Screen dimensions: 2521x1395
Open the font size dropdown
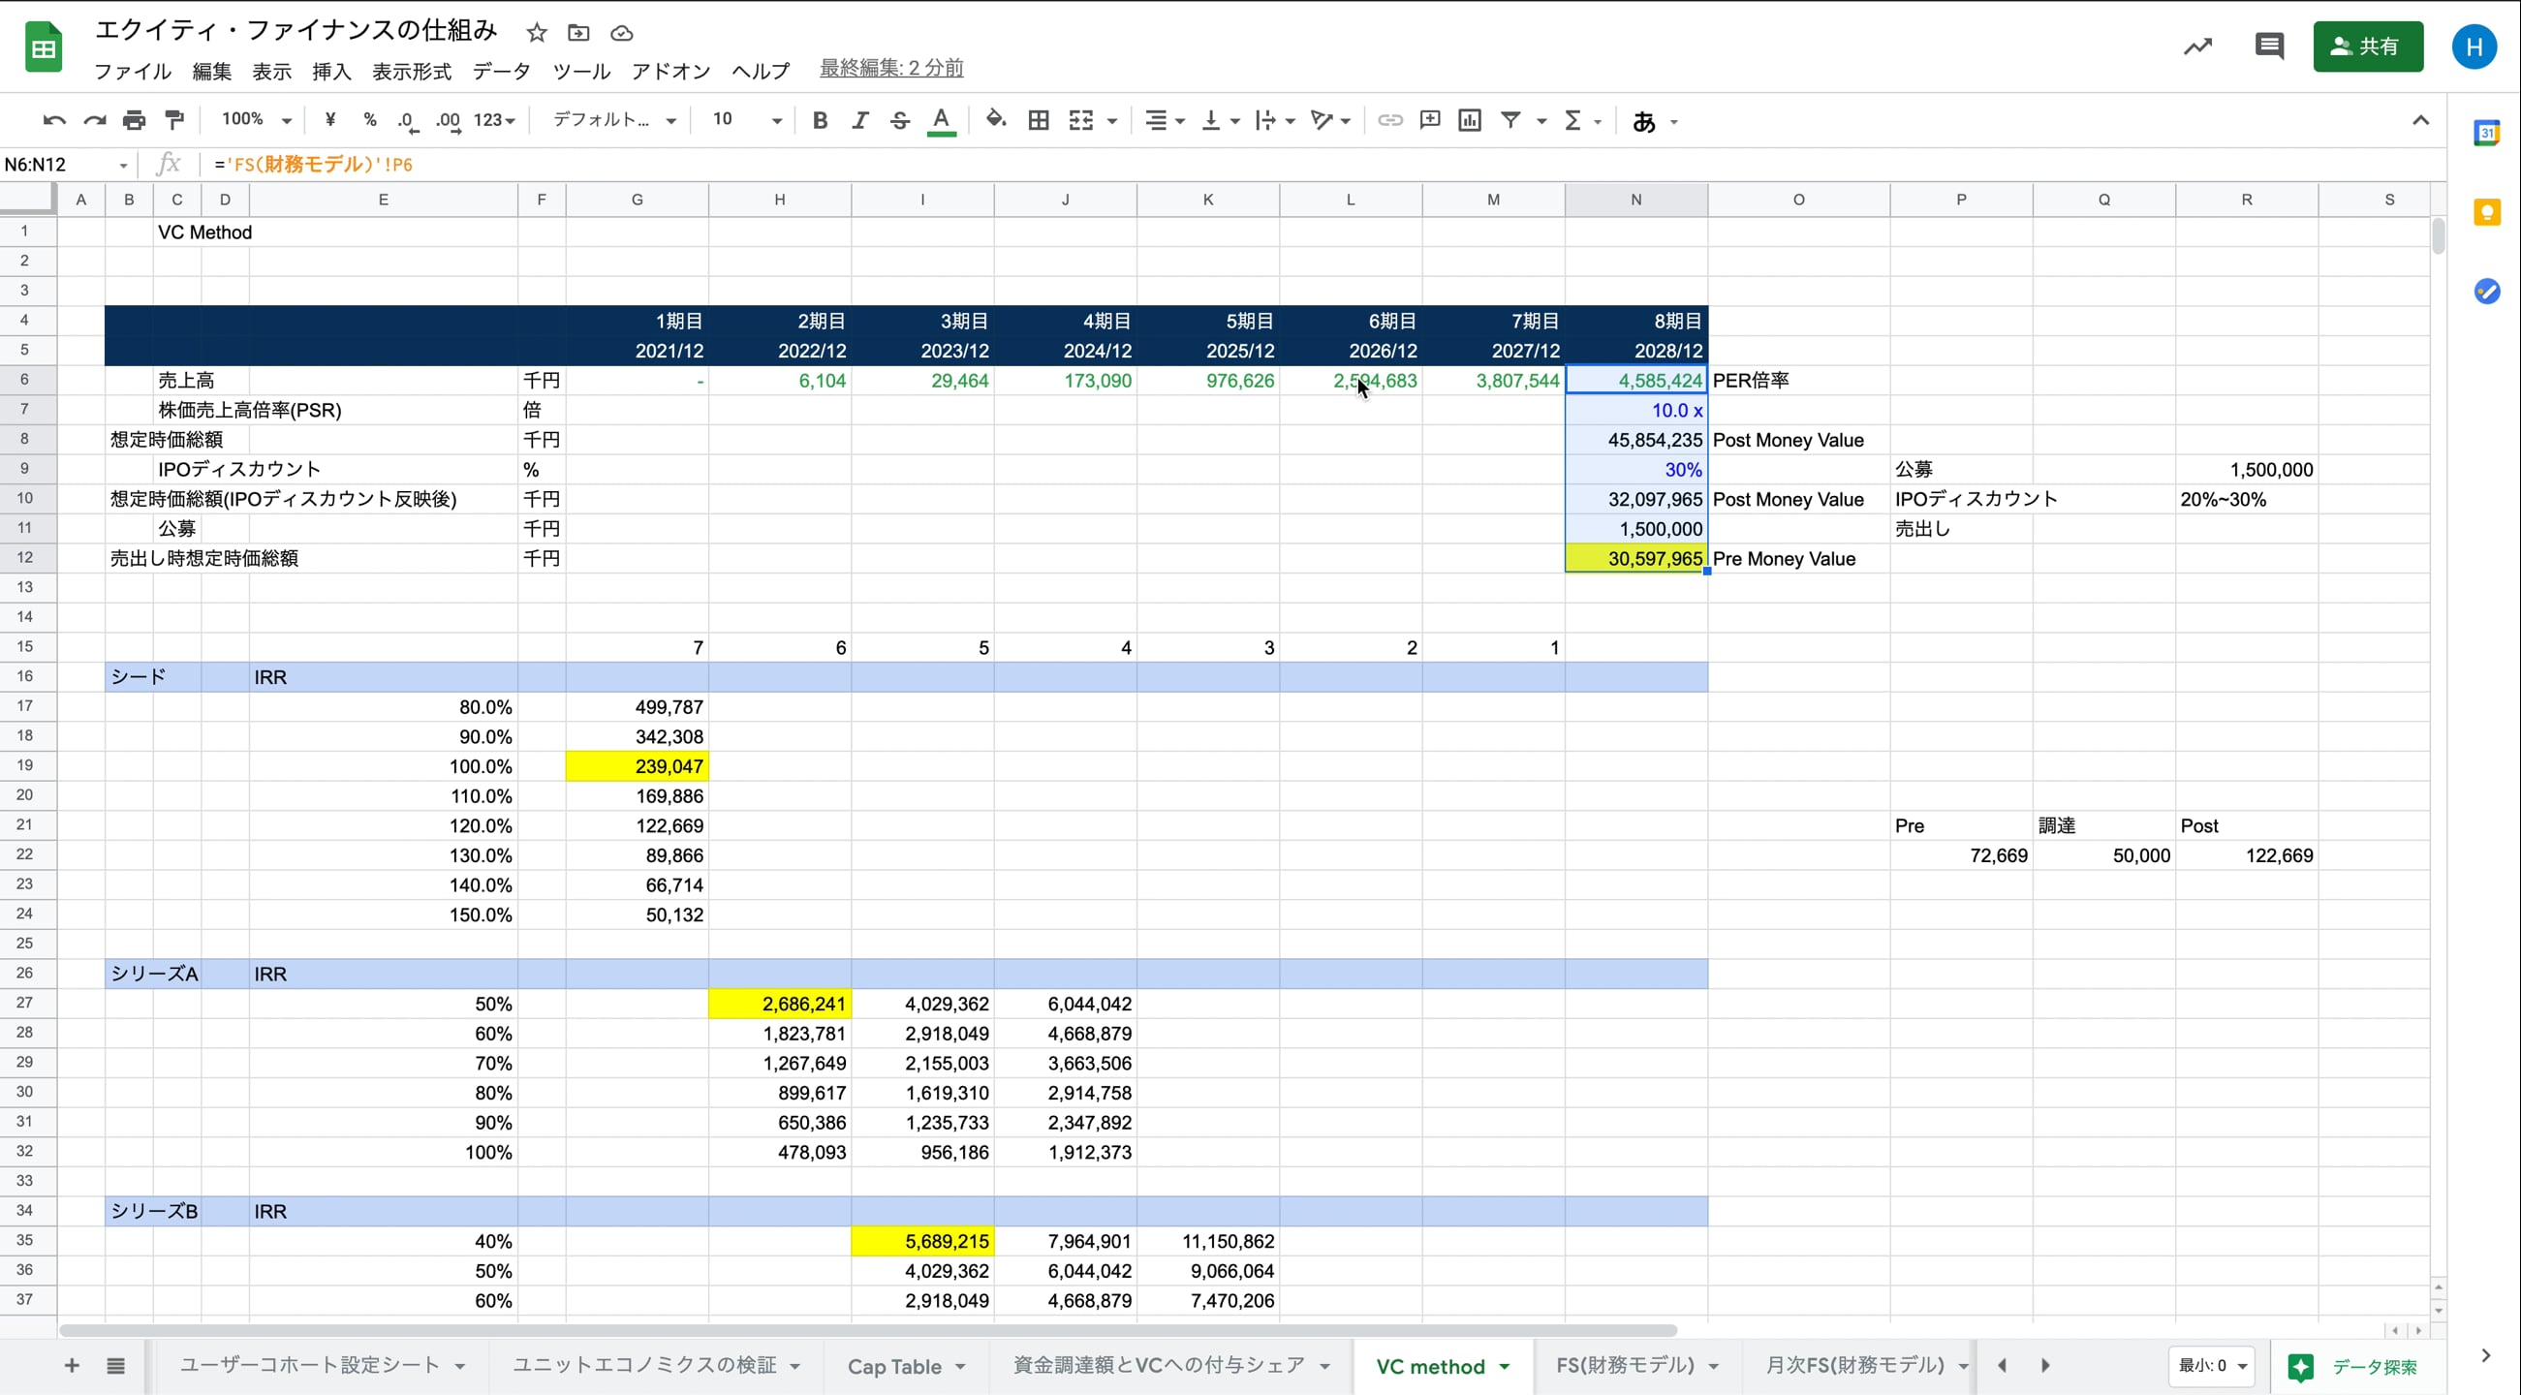747,120
